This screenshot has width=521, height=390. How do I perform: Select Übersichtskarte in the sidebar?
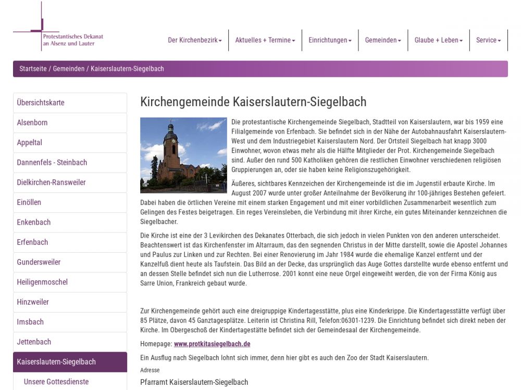tap(41, 103)
